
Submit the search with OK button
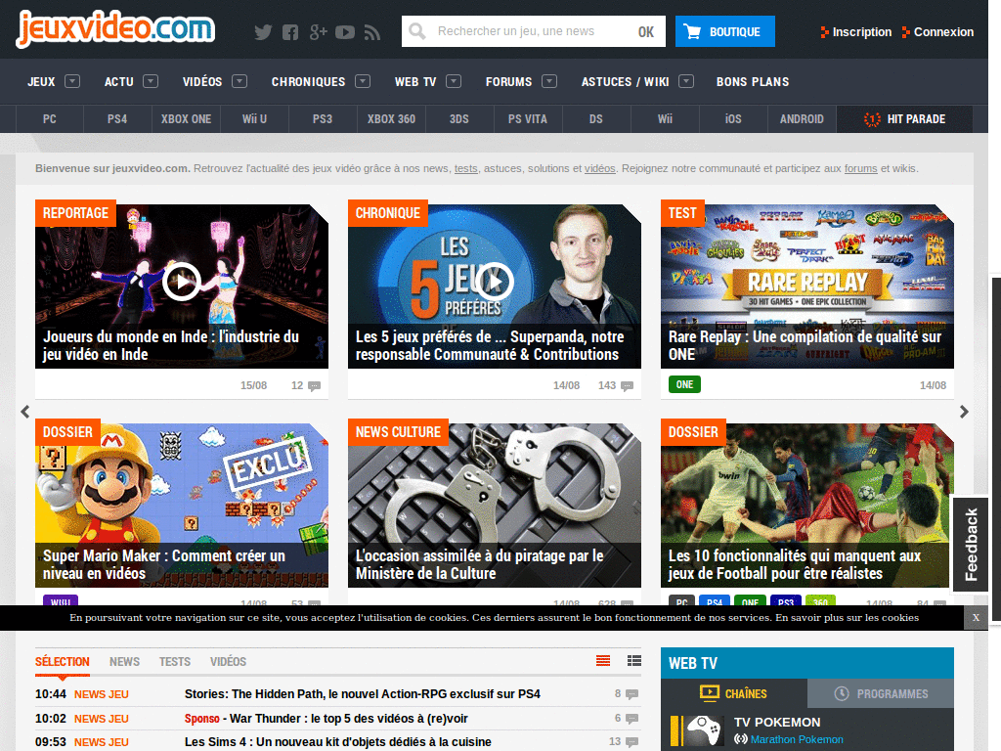pos(646,31)
